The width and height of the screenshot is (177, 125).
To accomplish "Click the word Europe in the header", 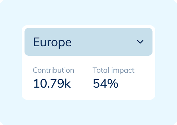I will pyautogui.click(x=52, y=42).
